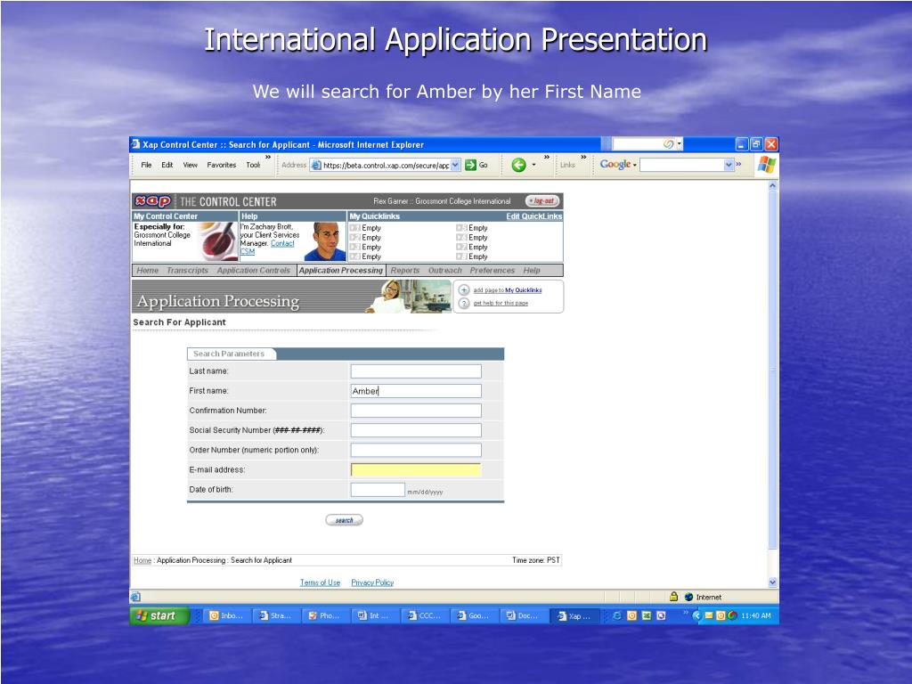Click the yellow E-mail address field
Image resolution: width=912 pixels, height=684 pixels.
(x=416, y=470)
